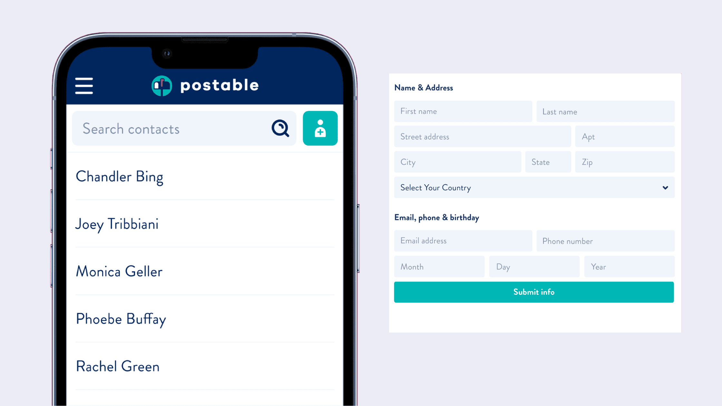Screen dimensions: 722x406
Task: Click the Month birthday input field
Action: click(x=439, y=266)
